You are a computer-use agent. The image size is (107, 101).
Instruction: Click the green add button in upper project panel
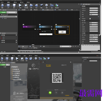click(x=3, y=12)
